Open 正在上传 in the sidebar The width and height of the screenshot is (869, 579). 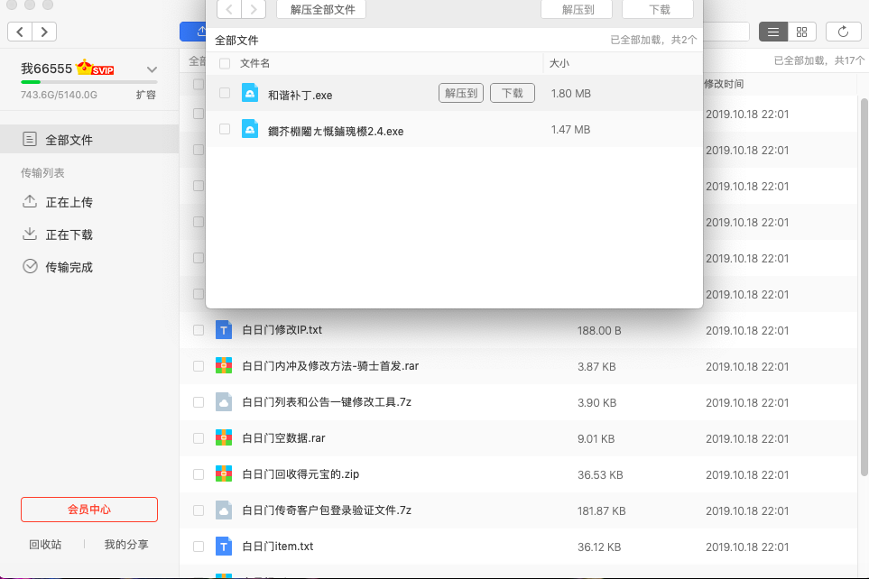69,202
